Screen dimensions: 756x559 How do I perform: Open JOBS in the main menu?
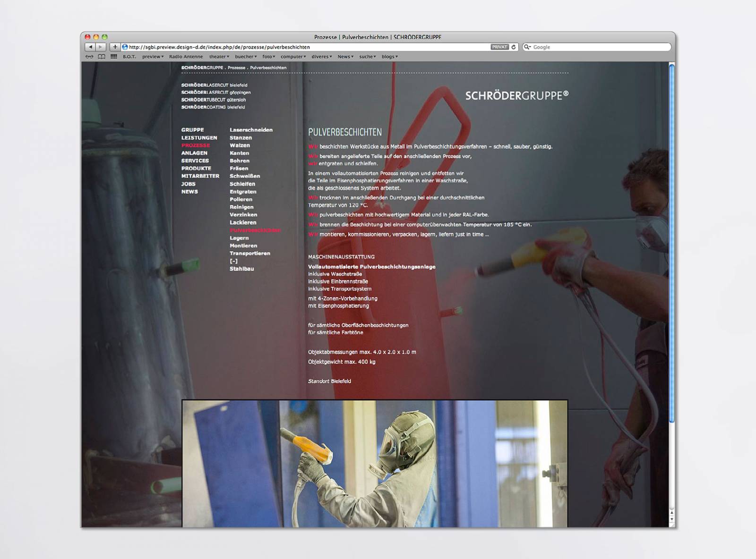(x=188, y=184)
